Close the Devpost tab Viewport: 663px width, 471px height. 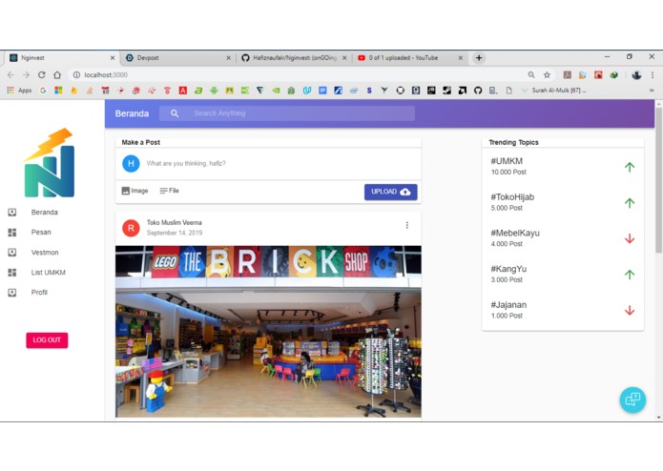[228, 58]
